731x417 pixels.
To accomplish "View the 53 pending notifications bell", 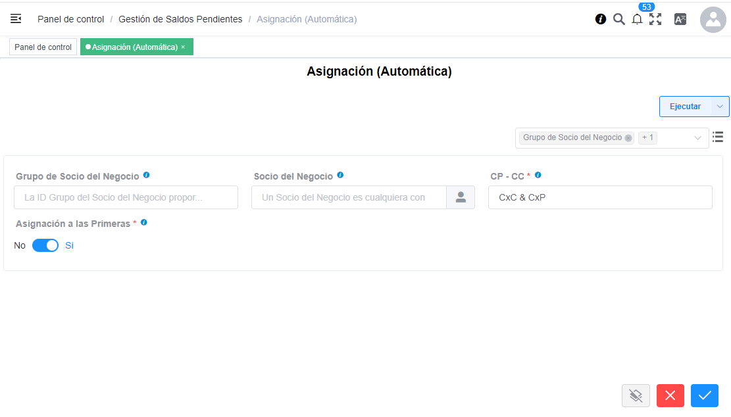I will click(637, 20).
